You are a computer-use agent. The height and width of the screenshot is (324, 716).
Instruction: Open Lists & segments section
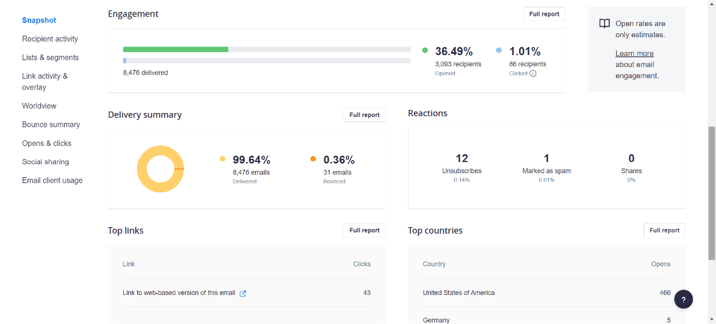50,58
